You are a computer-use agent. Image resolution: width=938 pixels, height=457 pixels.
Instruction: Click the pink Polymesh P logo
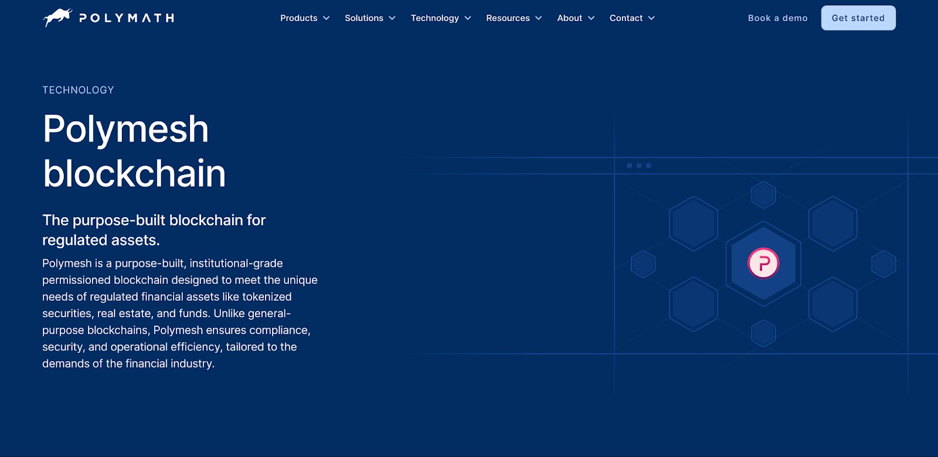[x=763, y=263]
